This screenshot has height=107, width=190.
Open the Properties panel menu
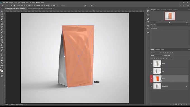(x=189, y=25)
